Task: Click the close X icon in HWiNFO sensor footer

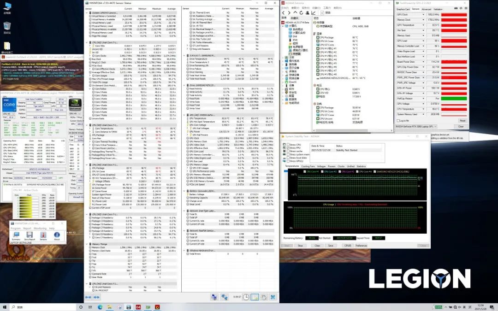Action: coord(273,297)
